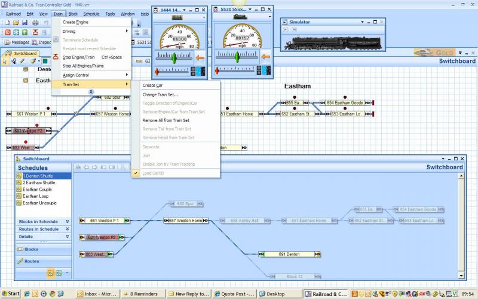Click the save file disk icon

26,22
